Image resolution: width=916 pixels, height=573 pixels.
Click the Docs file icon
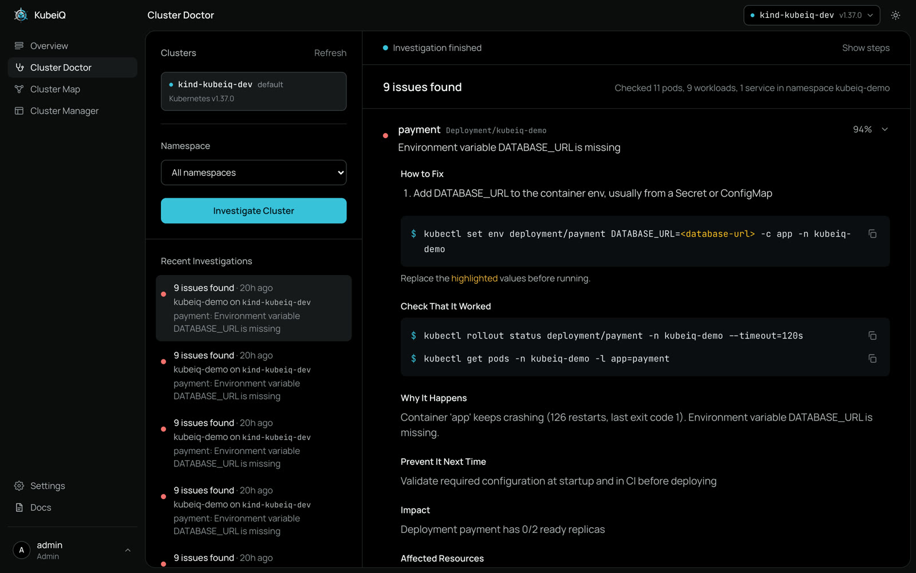(19, 508)
